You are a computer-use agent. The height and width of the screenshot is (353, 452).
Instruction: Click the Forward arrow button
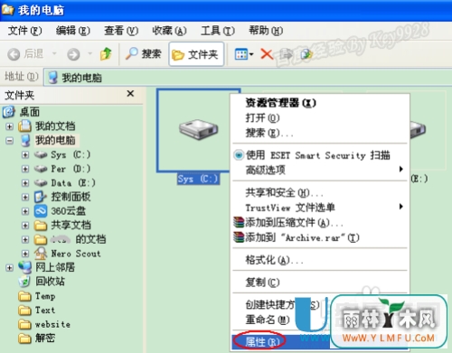73,54
